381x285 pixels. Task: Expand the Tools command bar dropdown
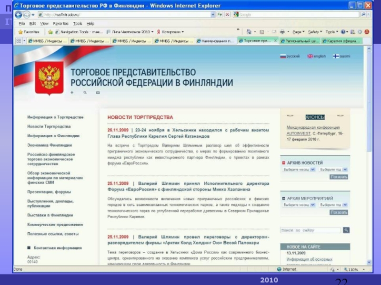tap(332, 32)
